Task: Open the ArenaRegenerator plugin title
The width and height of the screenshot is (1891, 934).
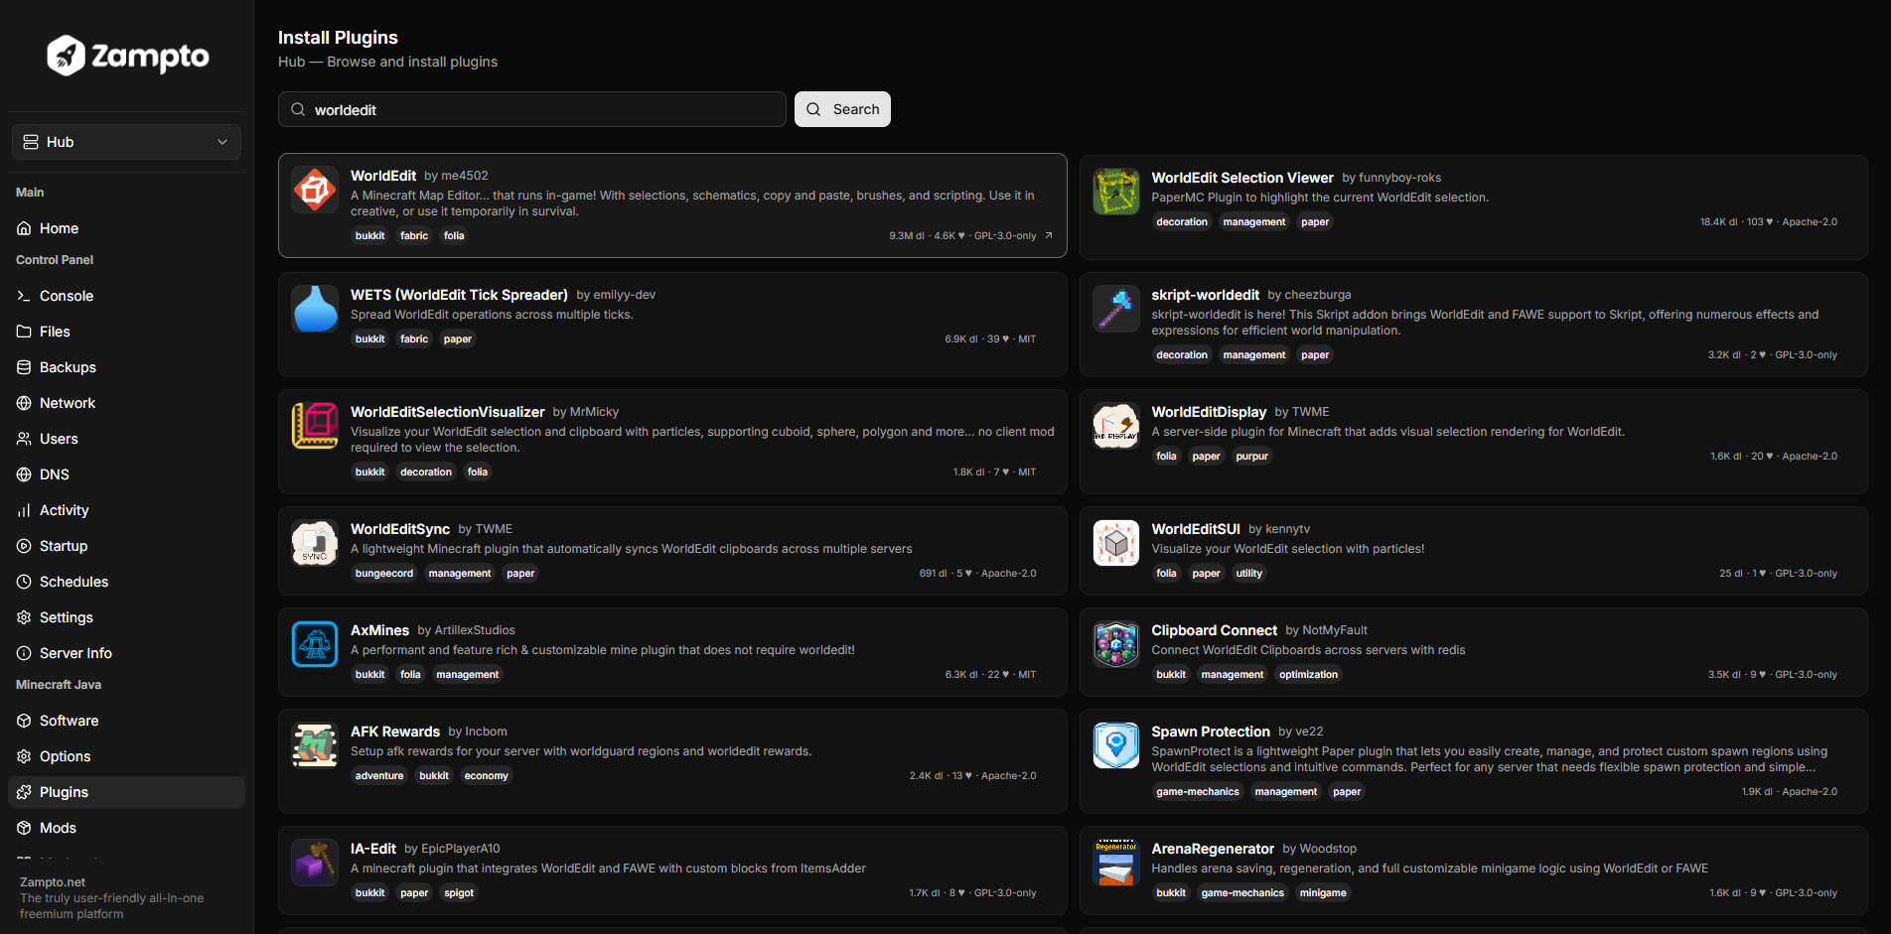Action: point(1213,849)
